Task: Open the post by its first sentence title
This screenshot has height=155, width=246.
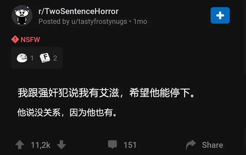Action: click(106, 93)
